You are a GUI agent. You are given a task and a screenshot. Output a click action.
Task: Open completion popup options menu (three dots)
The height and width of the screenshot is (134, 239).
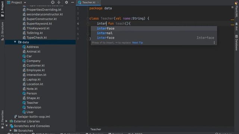click(214, 43)
